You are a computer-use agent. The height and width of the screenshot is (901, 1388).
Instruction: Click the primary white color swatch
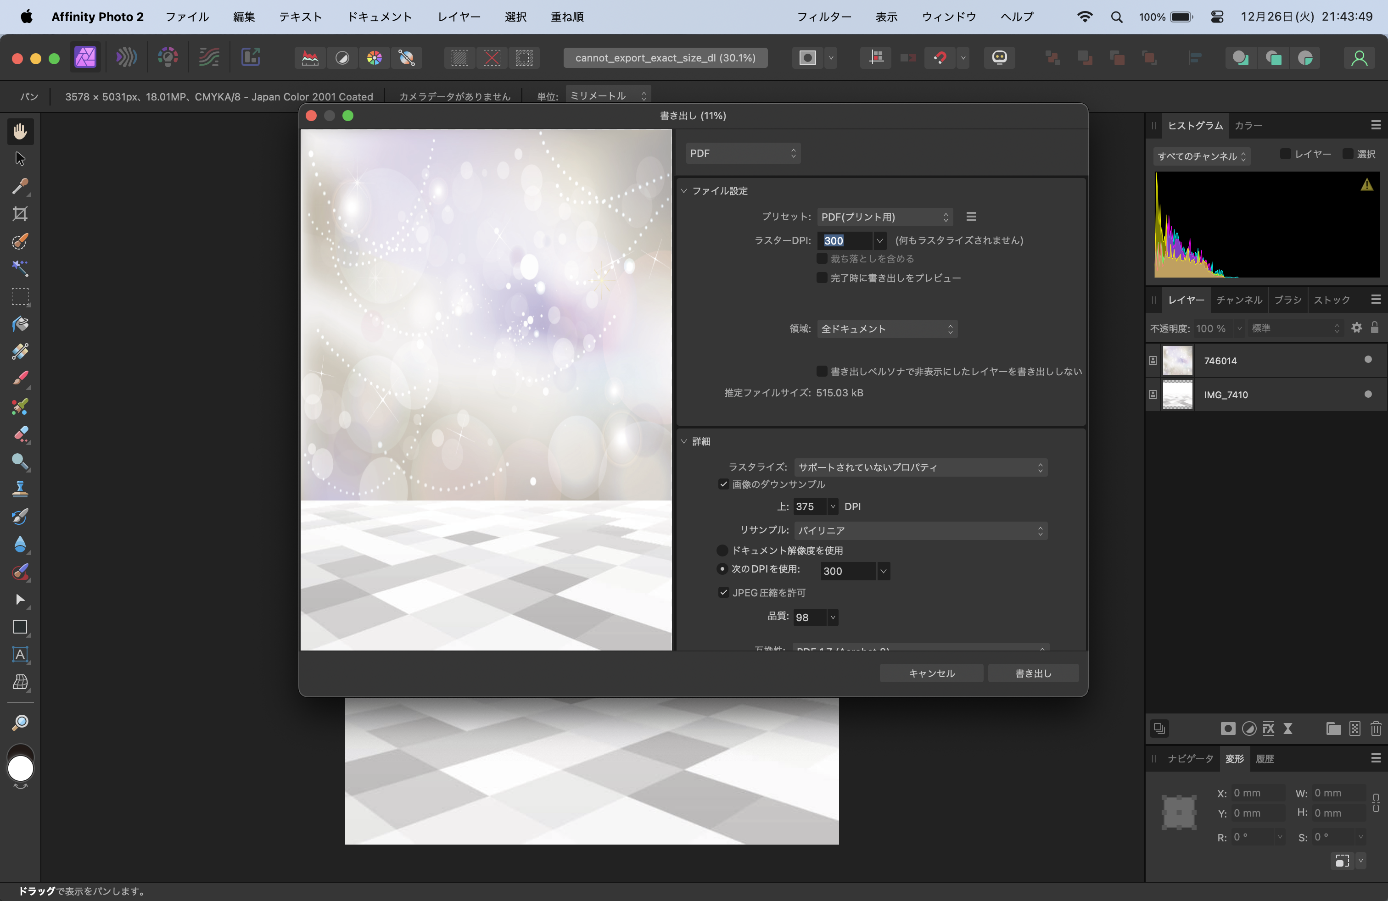click(20, 769)
